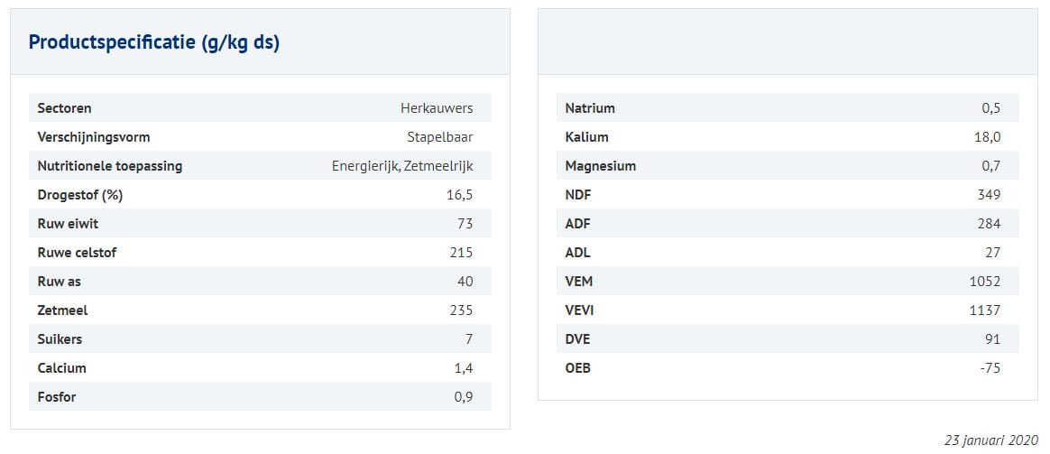The width and height of the screenshot is (1050, 454).
Task: Select the Verschijningsvorm label
Action: point(93,137)
